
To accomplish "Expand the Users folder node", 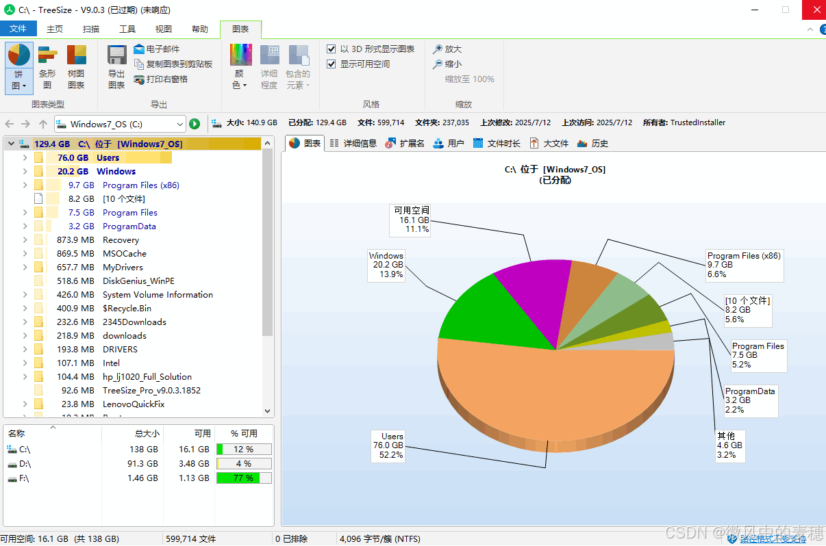I will click(25, 158).
